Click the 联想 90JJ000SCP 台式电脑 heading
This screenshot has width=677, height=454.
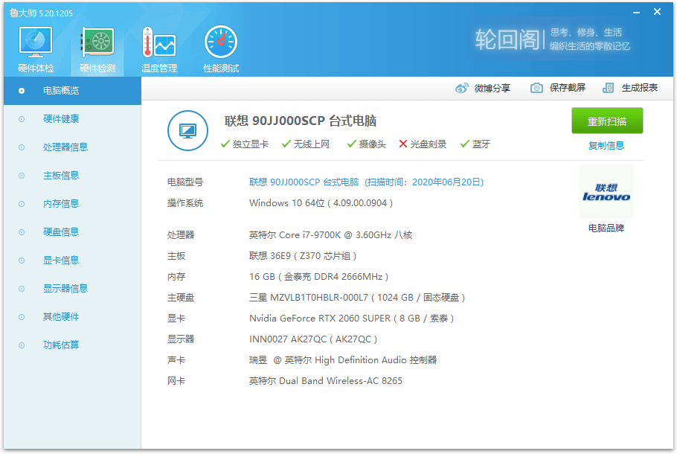pos(301,121)
